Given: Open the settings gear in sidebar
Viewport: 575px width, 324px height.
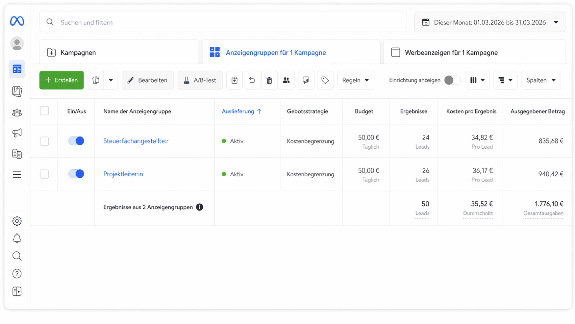Looking at the screenshot, I should (x=17, y=221).
